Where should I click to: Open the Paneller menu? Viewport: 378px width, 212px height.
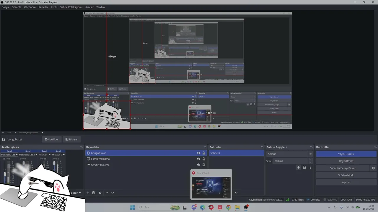pyautogui.click(x=43, y=7)
